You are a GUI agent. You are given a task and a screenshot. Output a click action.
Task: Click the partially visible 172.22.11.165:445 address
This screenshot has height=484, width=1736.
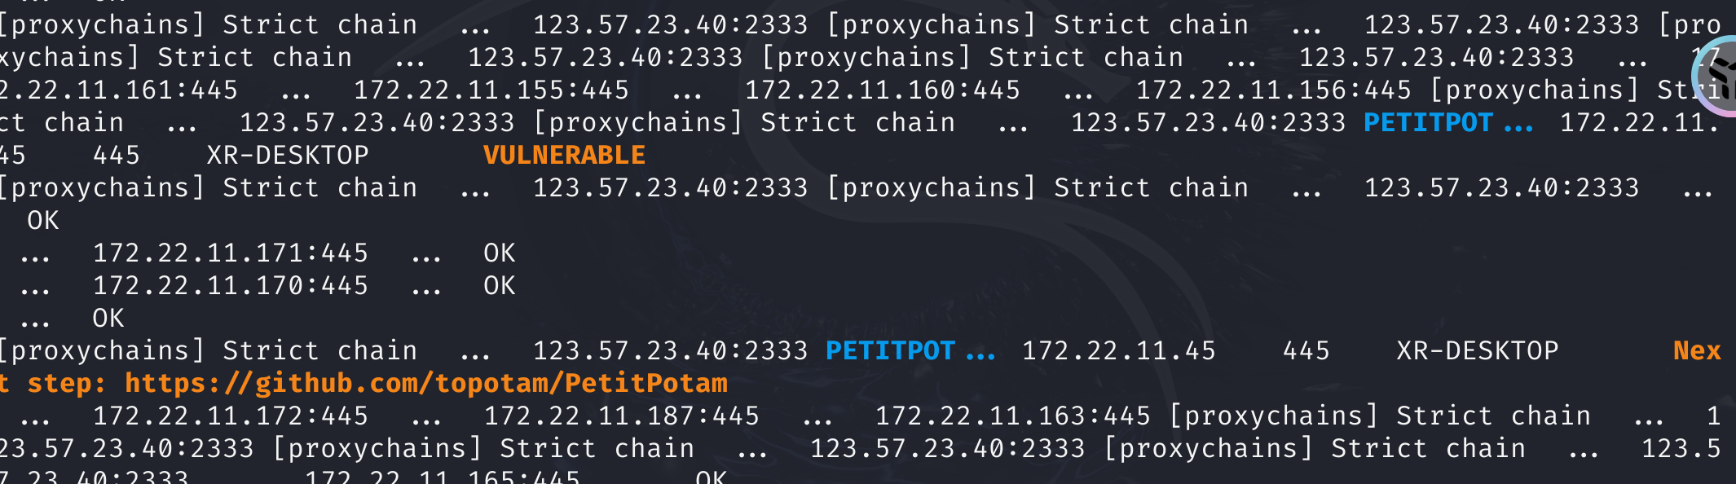coord(443,476)
